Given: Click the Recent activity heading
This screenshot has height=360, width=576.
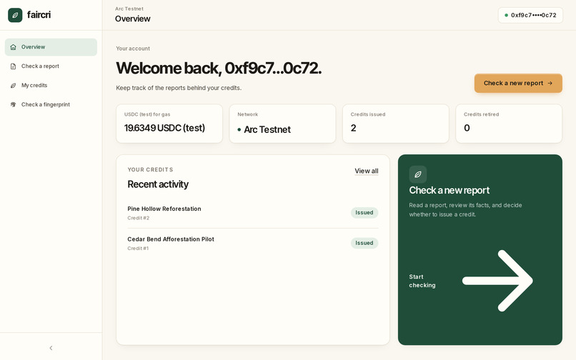Looking at the screenshot, I should click(158, 184).
